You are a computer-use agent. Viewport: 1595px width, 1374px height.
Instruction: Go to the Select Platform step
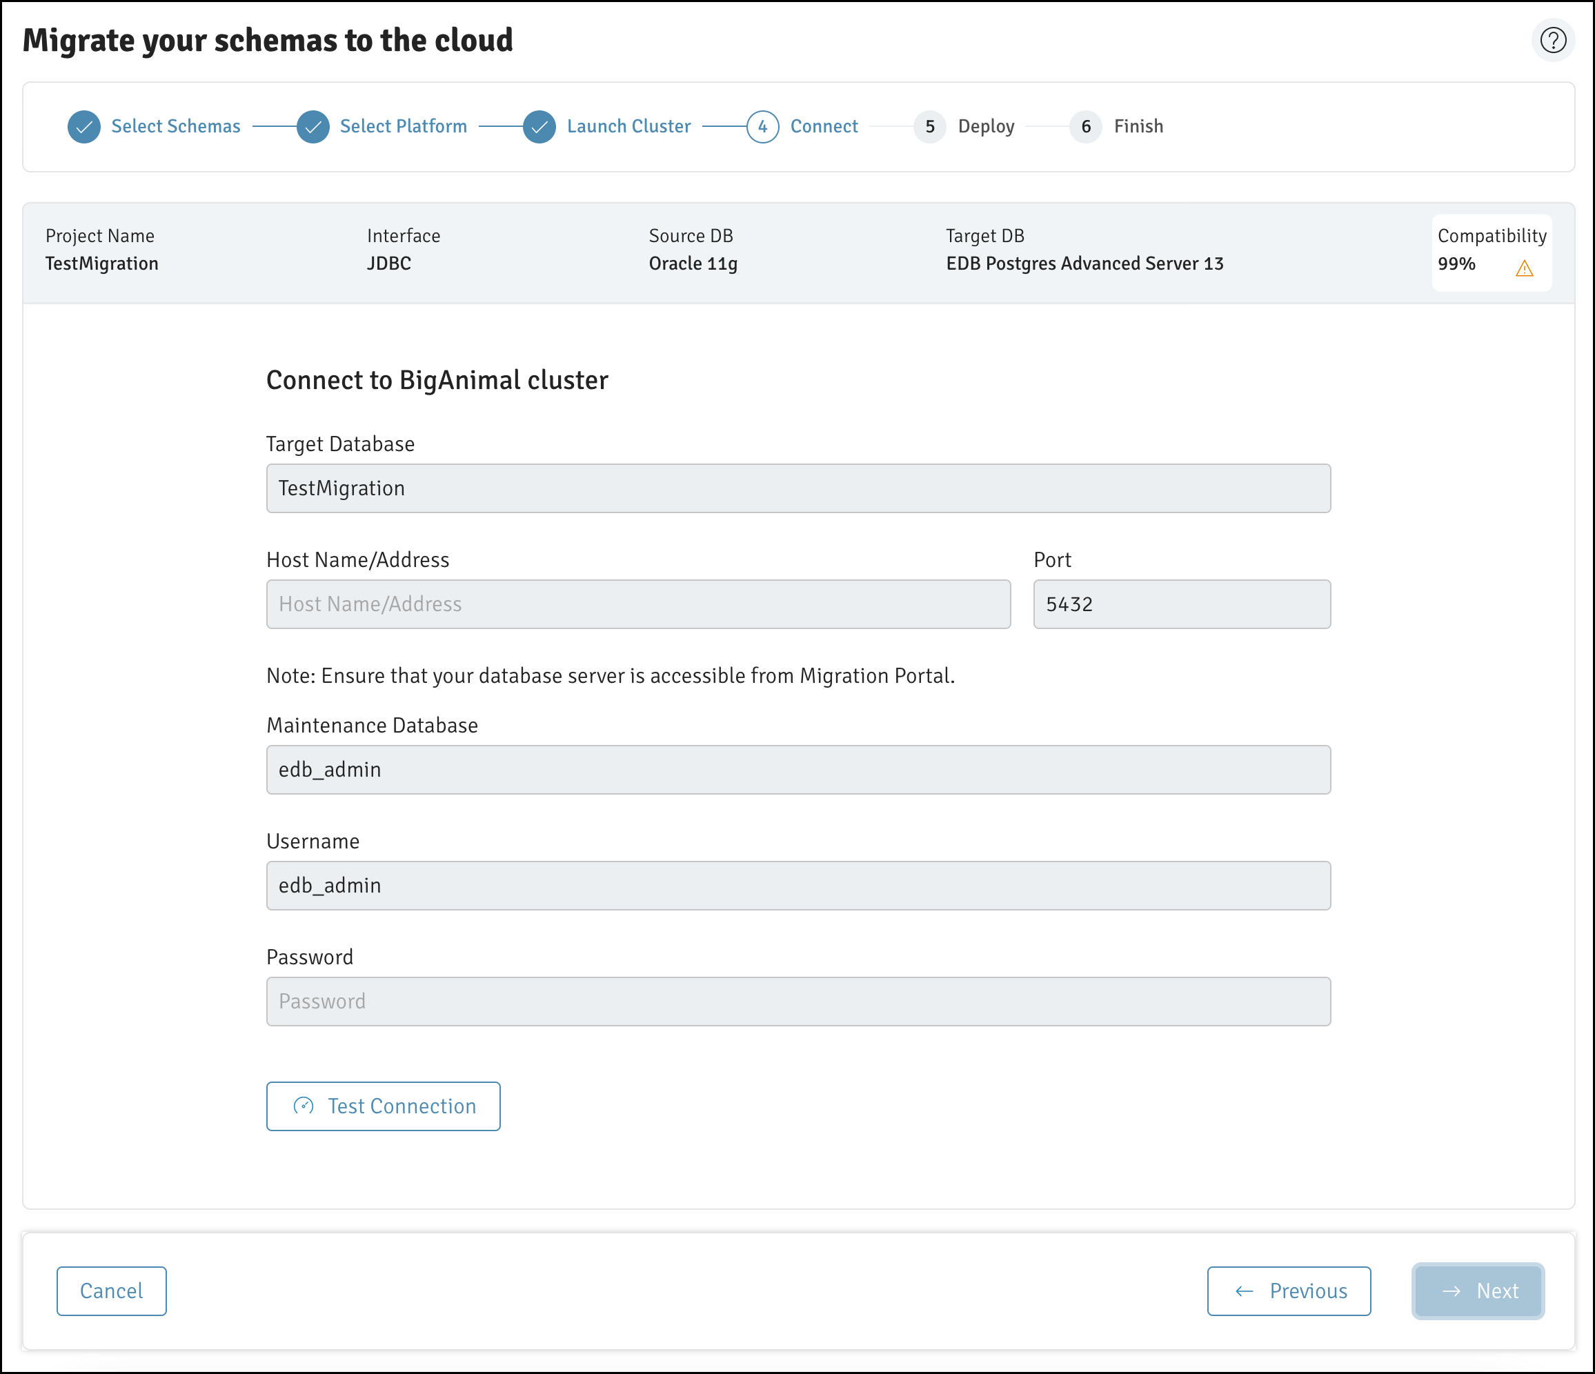tap(404, 126)
